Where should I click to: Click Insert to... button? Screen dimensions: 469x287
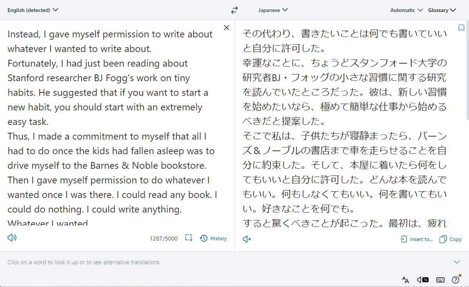[416, 239]
